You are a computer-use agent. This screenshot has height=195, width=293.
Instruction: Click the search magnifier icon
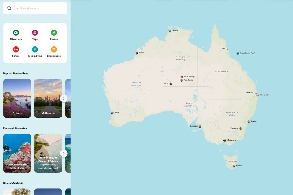pyautogui.click(x=9, y=8)
